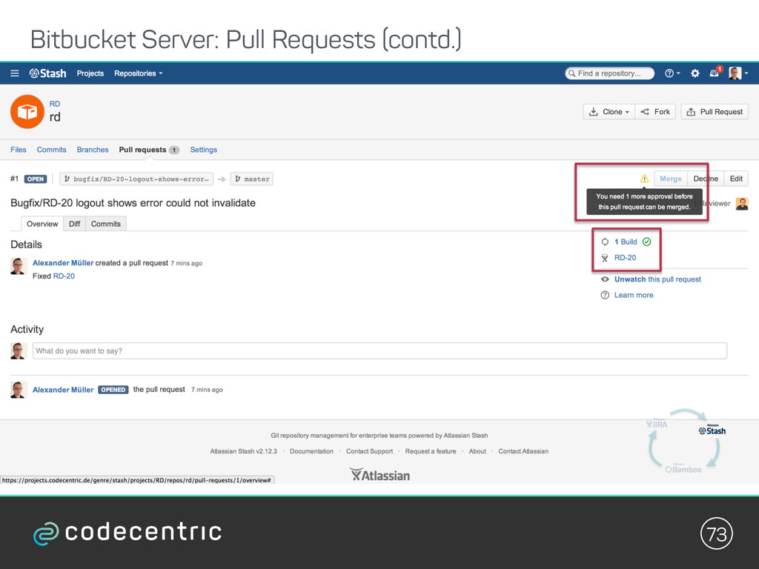Click Unwatch this pull request
Screen dimensions: 759x569
(x=657, y=279)
